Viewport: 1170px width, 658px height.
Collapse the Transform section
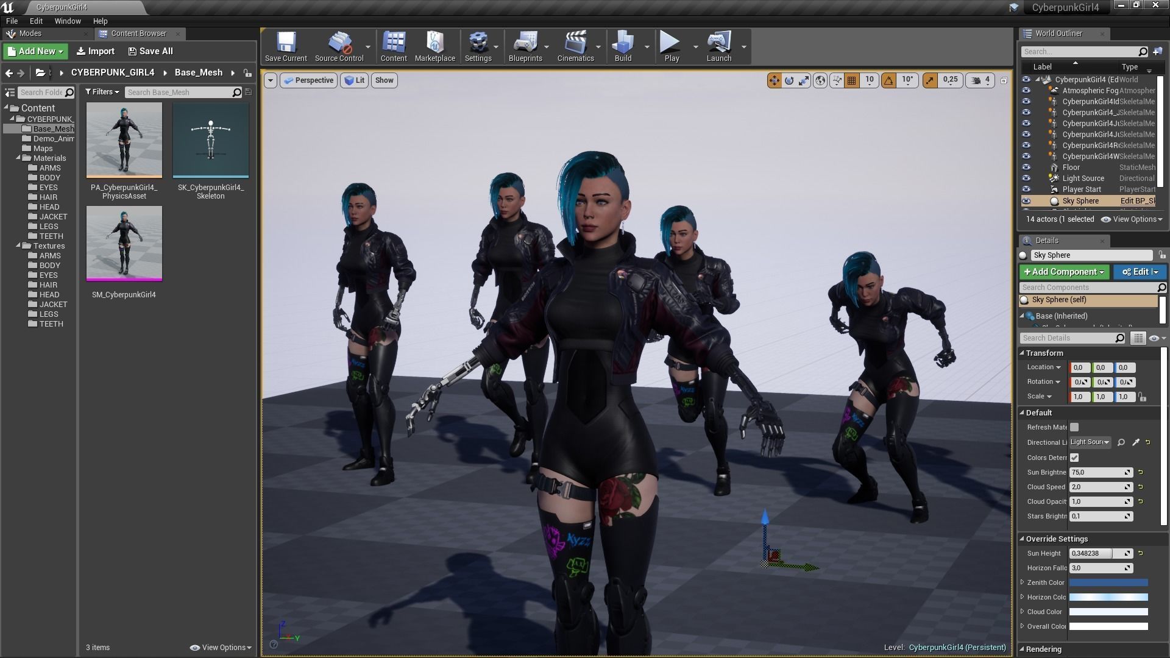tap(1023, 353)
